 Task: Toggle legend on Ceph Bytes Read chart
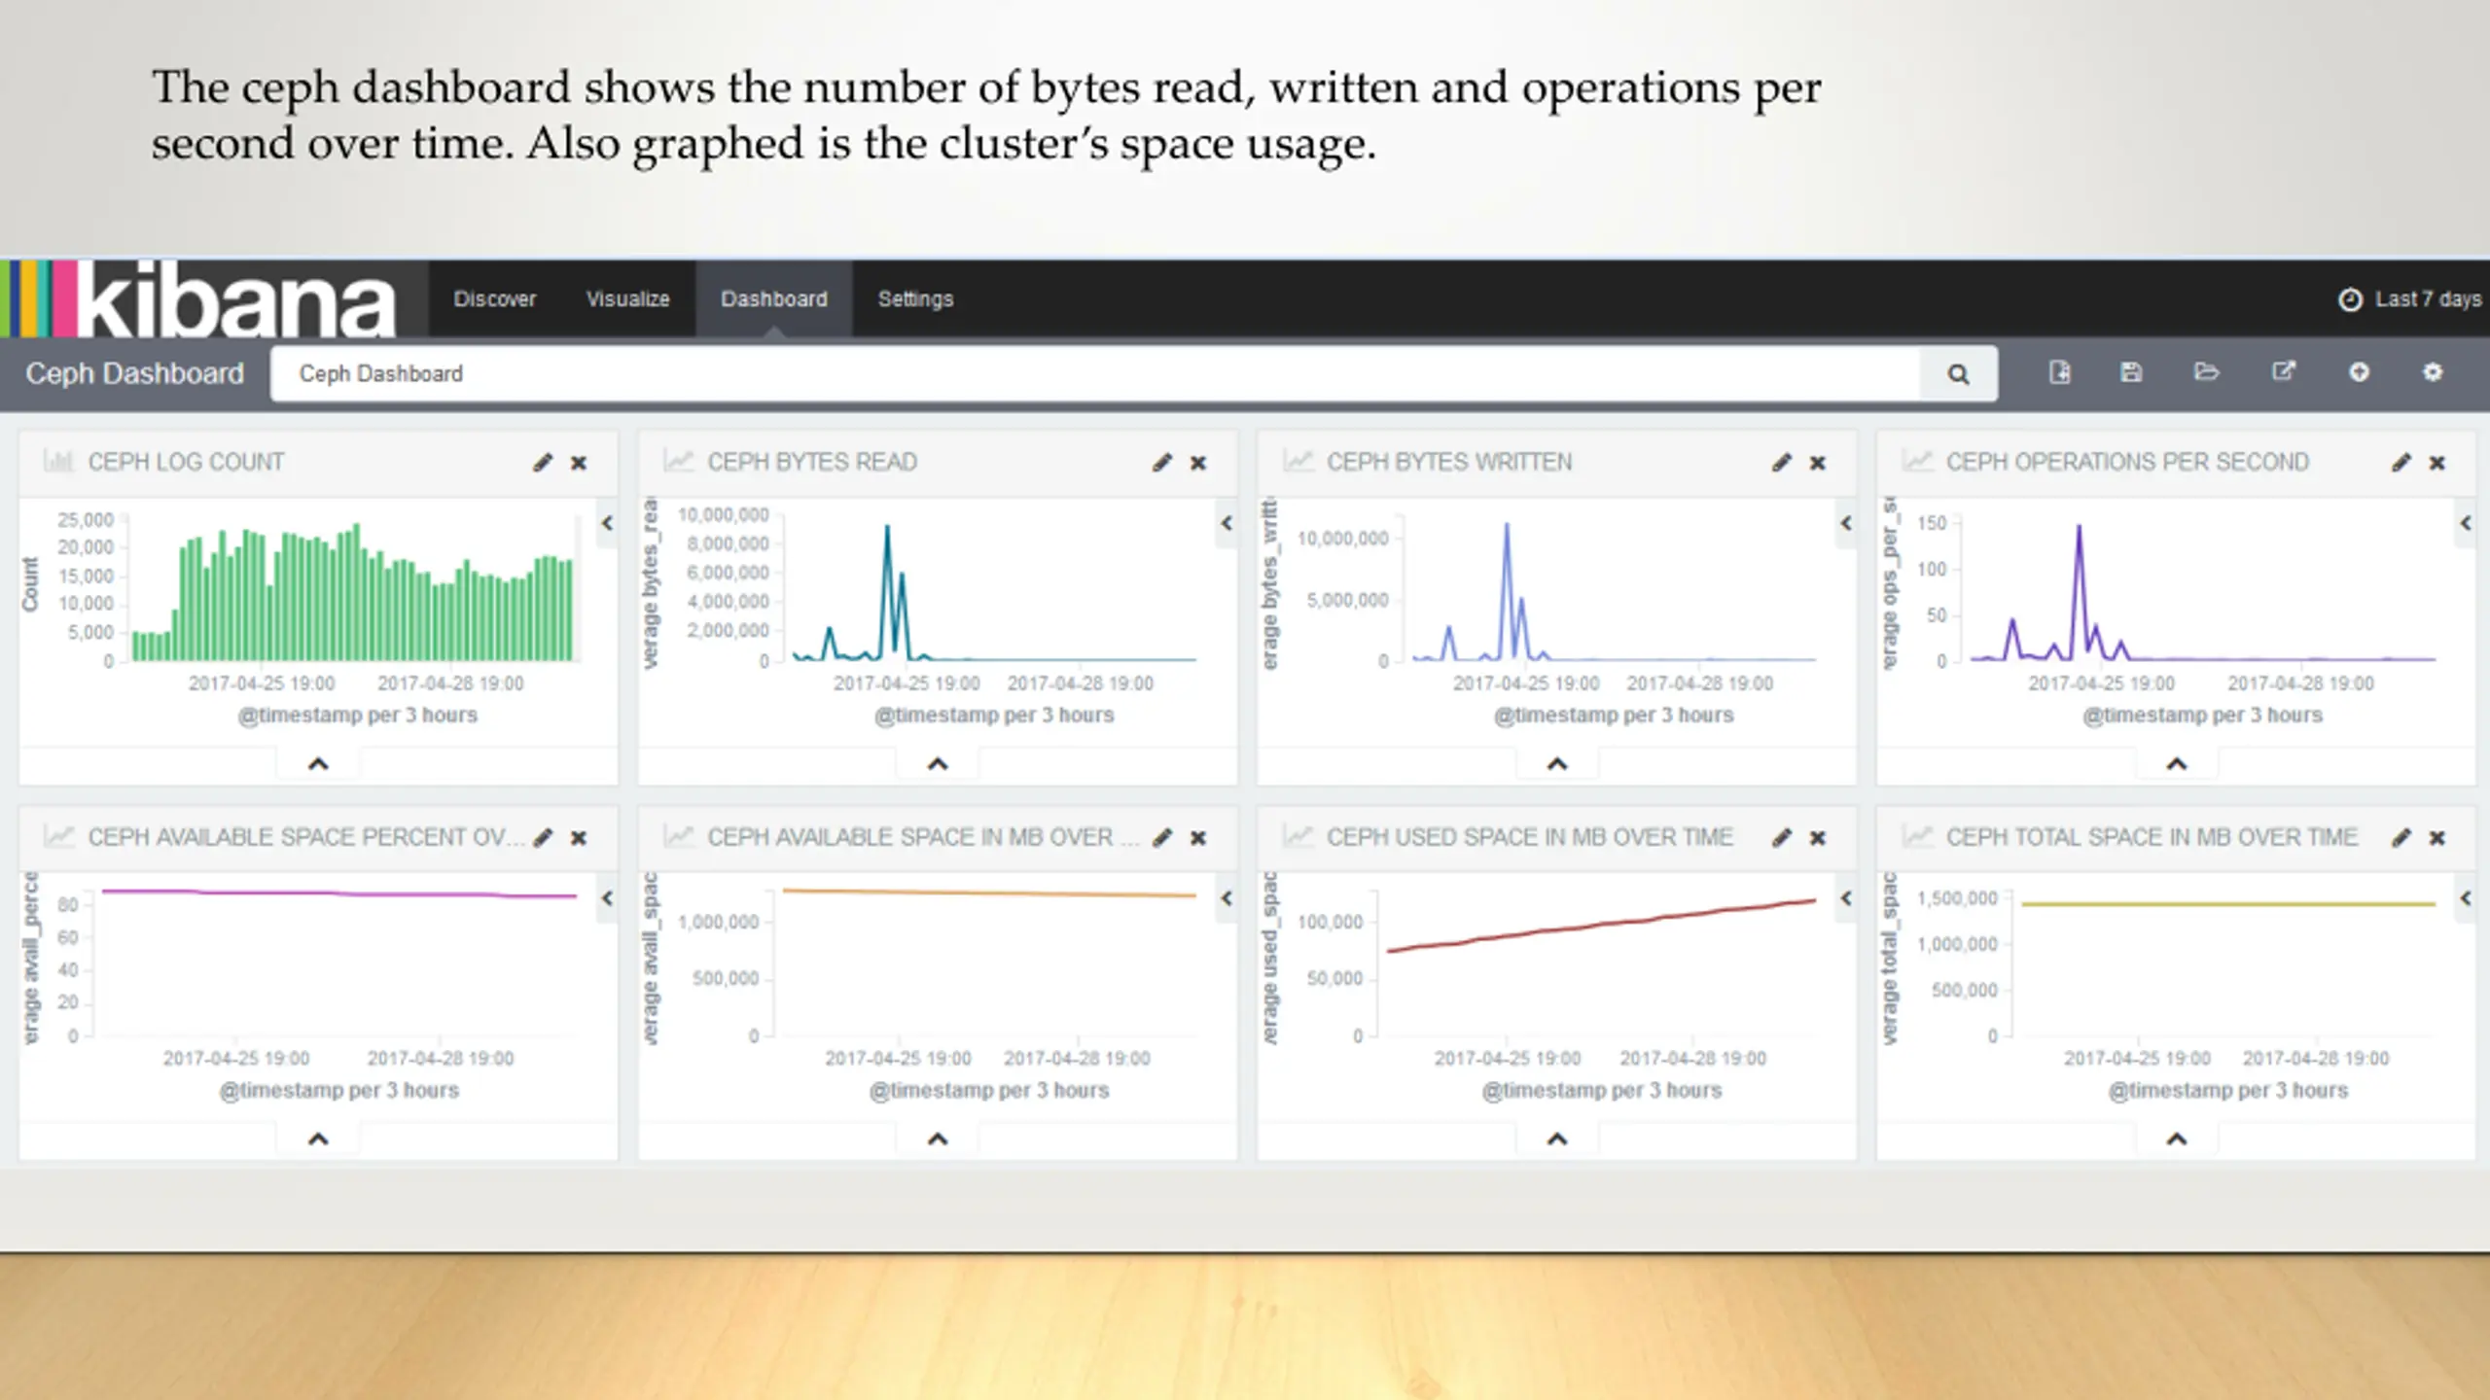click(x=1227, y=523)
